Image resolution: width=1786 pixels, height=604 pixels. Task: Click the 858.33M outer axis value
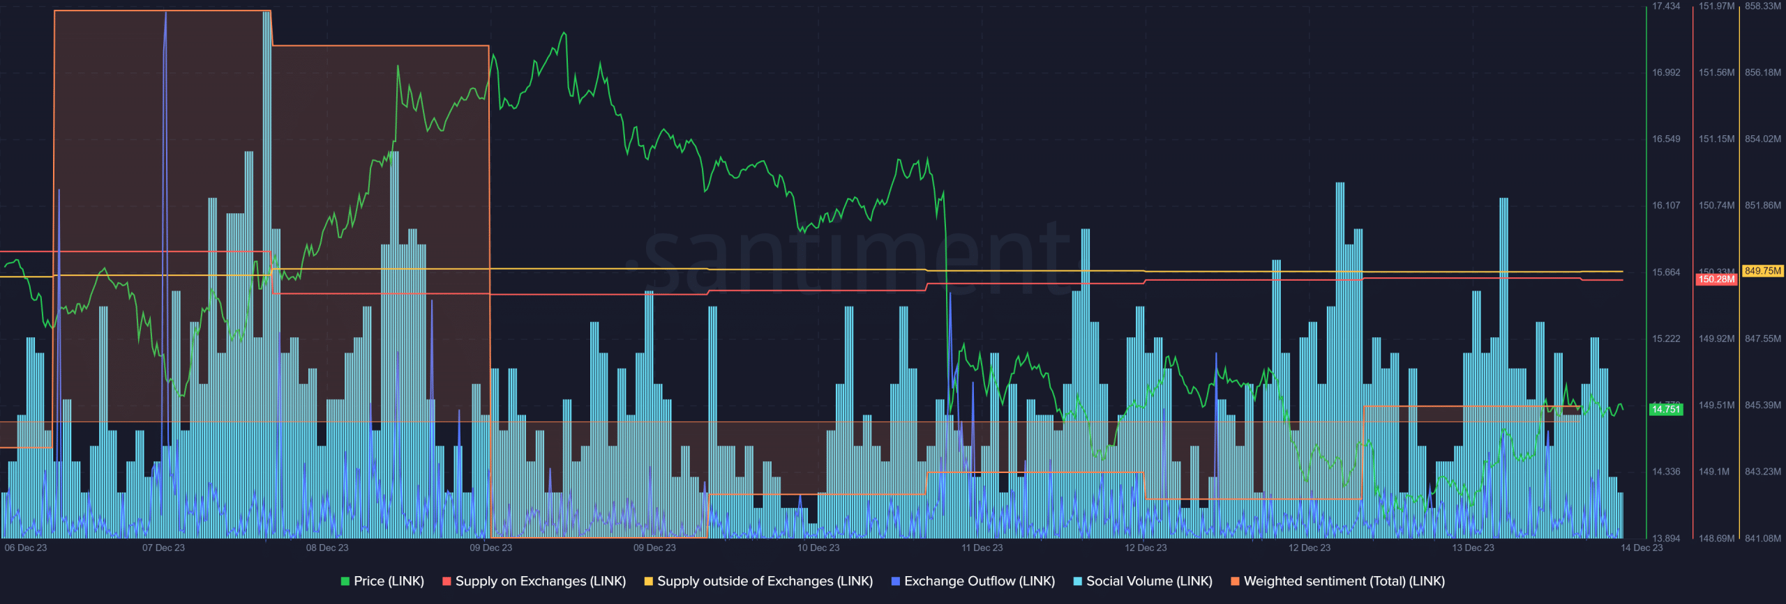point(1763,6)
